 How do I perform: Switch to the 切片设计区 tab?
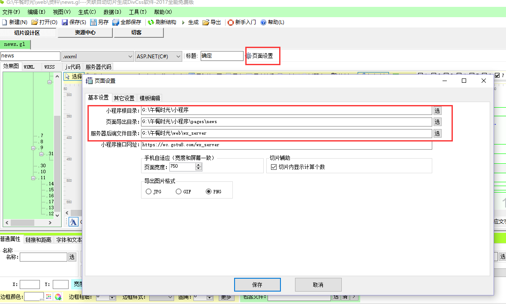click(x=27, y=33)
